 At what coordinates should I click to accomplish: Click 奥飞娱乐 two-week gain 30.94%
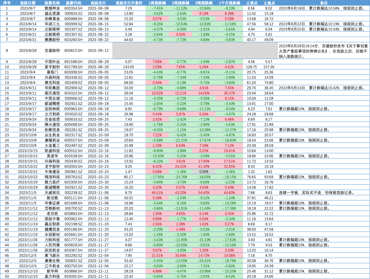click(x=180, y=255)
